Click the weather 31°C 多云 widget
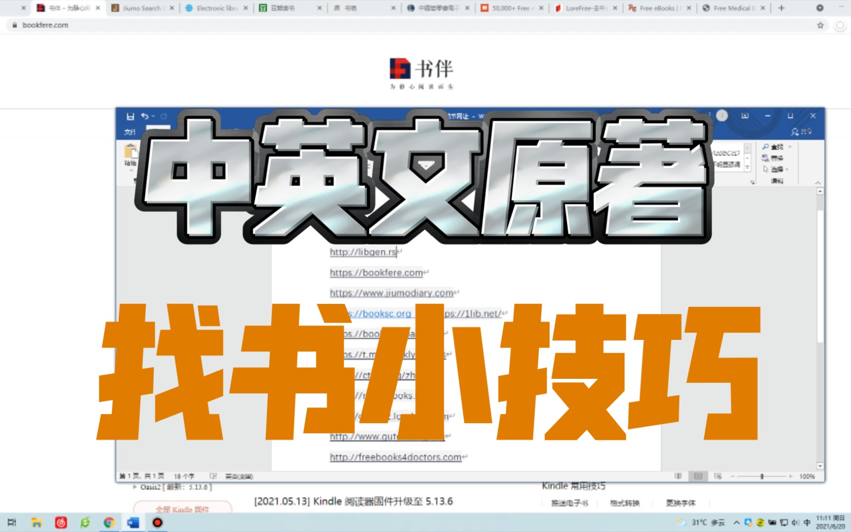This screenshot has height=532, width=851. coord(701,523)
